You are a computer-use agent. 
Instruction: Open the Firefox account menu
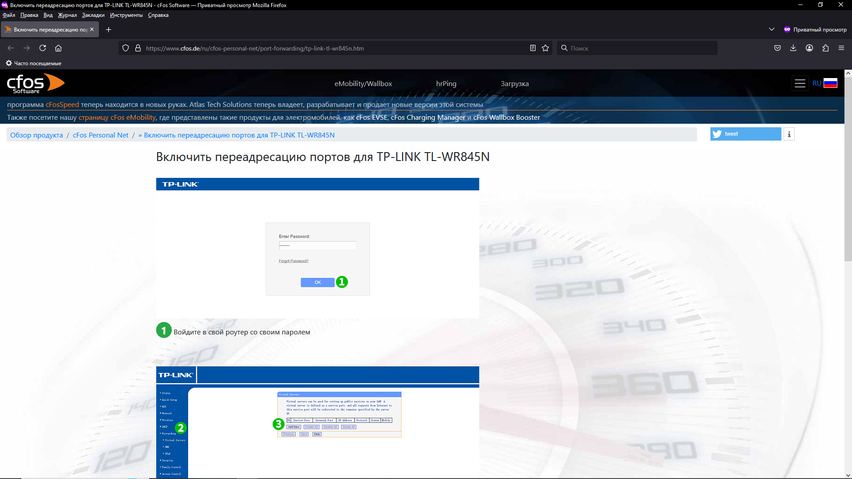click(x=809, y=48)
